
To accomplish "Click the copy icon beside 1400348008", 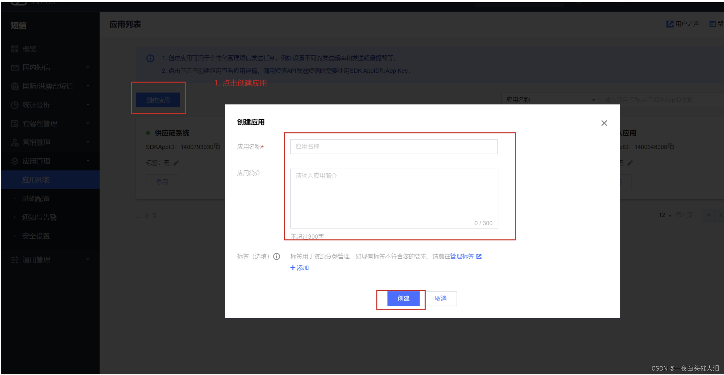I will pyautogui.click(x=671, y=147).
